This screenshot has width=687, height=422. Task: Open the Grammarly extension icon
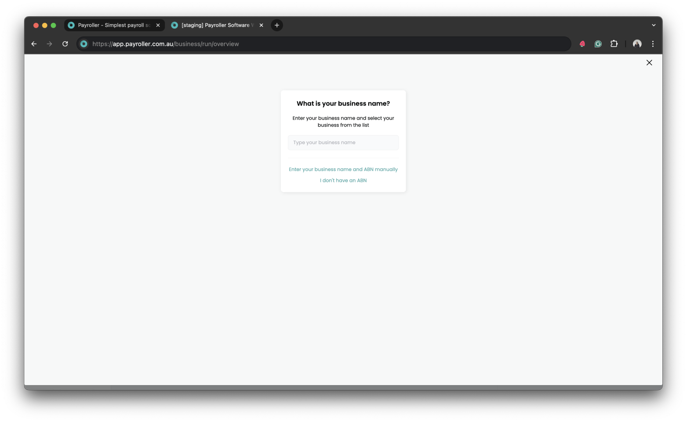(598, 44)
